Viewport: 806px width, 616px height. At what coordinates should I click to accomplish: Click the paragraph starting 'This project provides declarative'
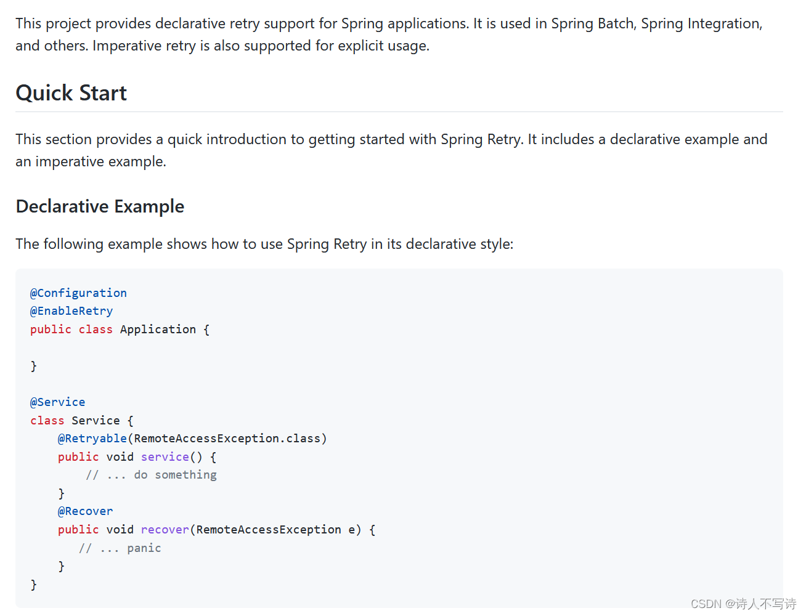pos(389,34)
